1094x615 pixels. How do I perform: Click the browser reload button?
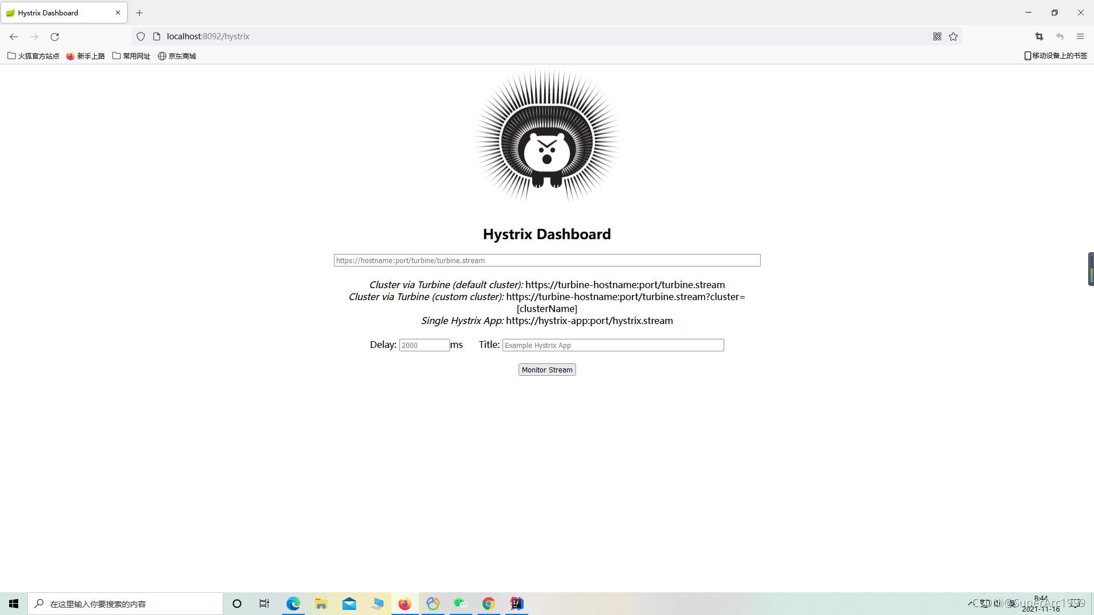(55, 36)
